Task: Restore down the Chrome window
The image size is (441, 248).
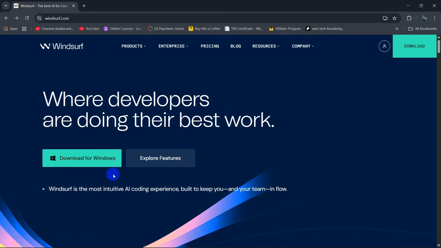Action: click(x=421, y=6)
